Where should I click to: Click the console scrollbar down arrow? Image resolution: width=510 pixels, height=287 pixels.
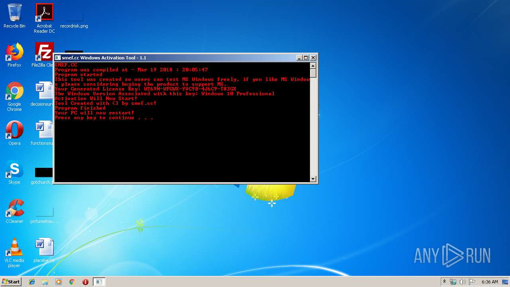pyautogui.click(x=313, y=179)
